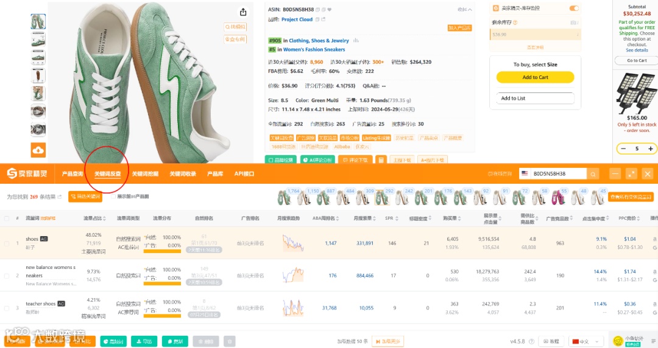
Task: Click the fullscreen expand icon in the orange bar
Action: pos(631,173)
